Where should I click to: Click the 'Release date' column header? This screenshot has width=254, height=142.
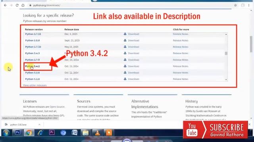71,30
